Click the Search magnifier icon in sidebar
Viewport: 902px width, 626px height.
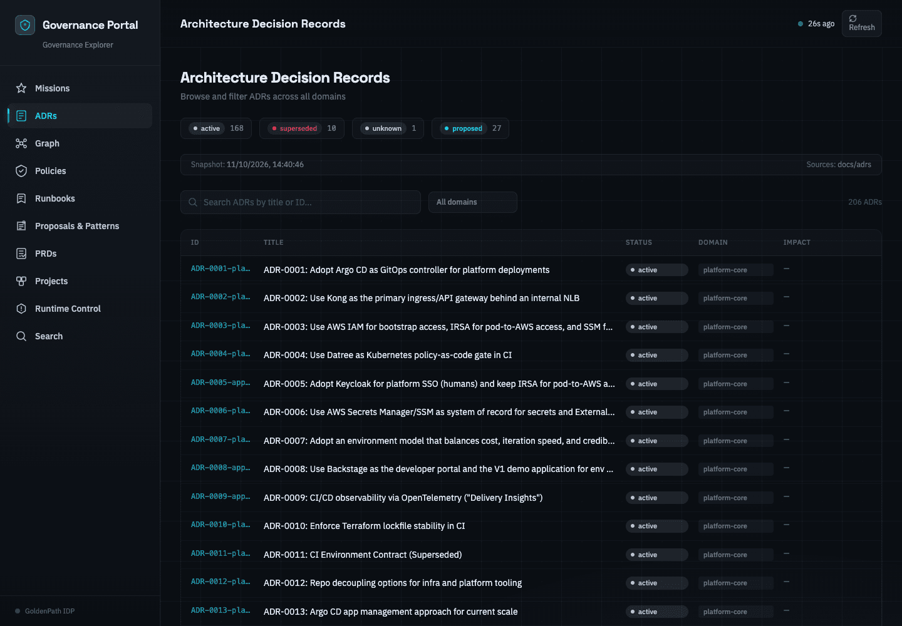tap(21, 336)
